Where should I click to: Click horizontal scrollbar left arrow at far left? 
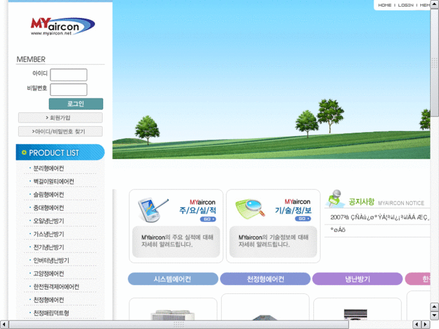pyautogui.click(x=4, y=325)
